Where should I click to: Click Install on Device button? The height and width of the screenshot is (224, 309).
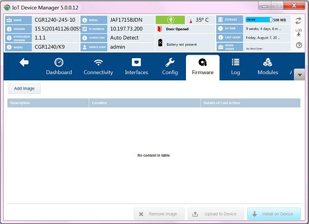274,214
